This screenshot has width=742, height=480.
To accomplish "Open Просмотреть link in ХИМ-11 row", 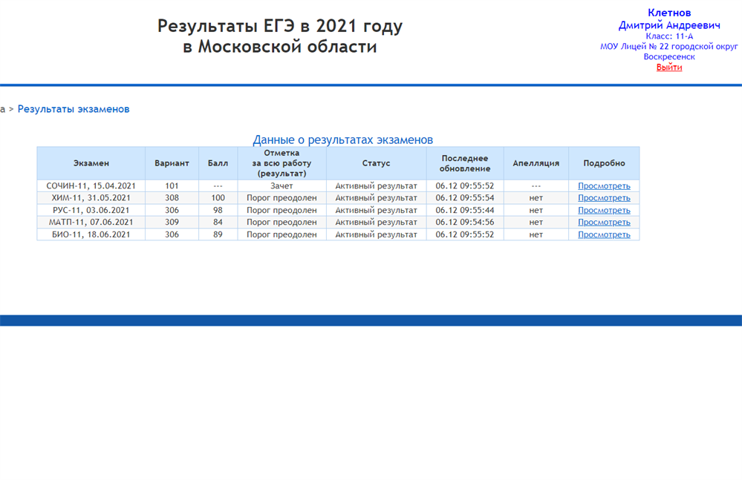I will tap(604, 198).
